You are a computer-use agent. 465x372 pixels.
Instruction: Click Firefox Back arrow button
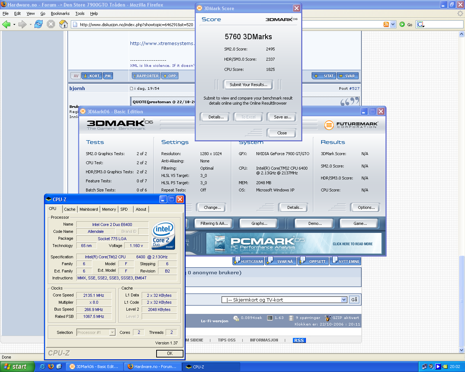[x=6, y=24]
